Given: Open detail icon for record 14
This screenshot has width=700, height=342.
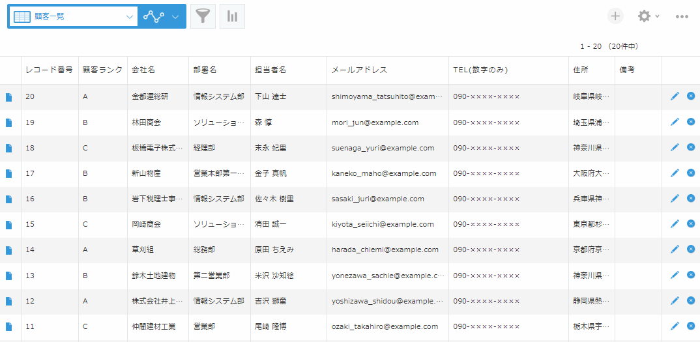Looking at the screenshot, I should 9,249.
